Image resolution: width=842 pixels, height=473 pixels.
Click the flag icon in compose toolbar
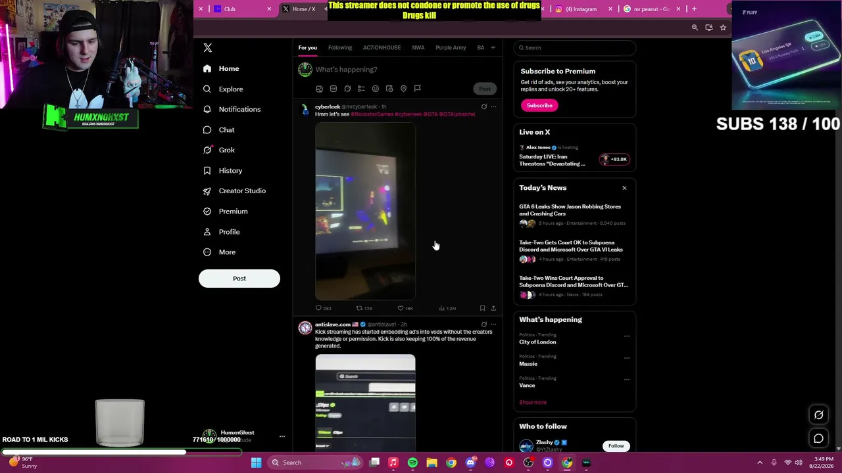pyautogui.click(x=417, y=89)
